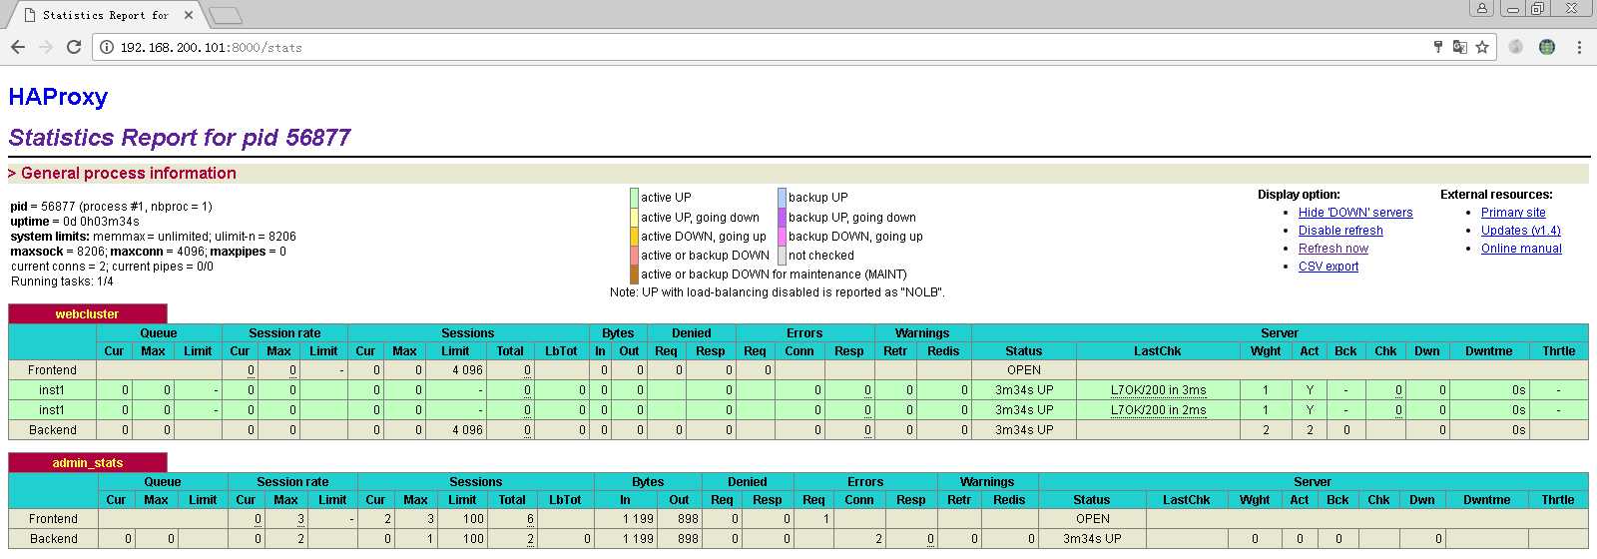Download via CSV export link
Screen dimensions: 1597x559
tap(1329, 267)
